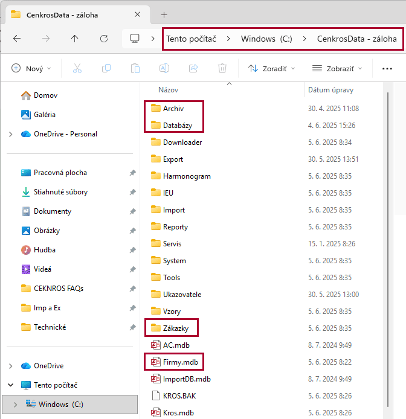The image size is (406, 419).
Task: Click the Paste clipboard icon
Action: 135,68
